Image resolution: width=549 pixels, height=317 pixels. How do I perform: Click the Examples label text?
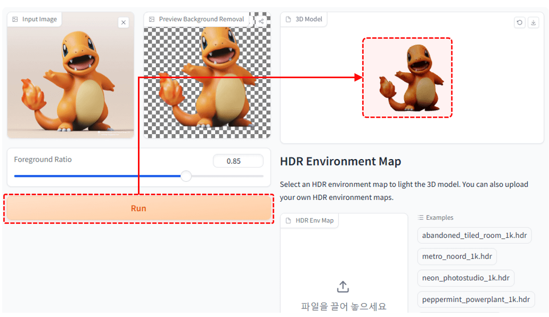point(439,218)
